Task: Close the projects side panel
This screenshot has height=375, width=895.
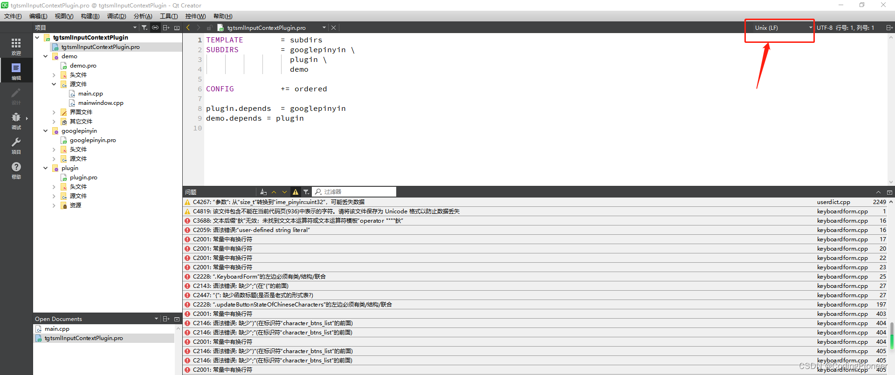Action: 177,28
